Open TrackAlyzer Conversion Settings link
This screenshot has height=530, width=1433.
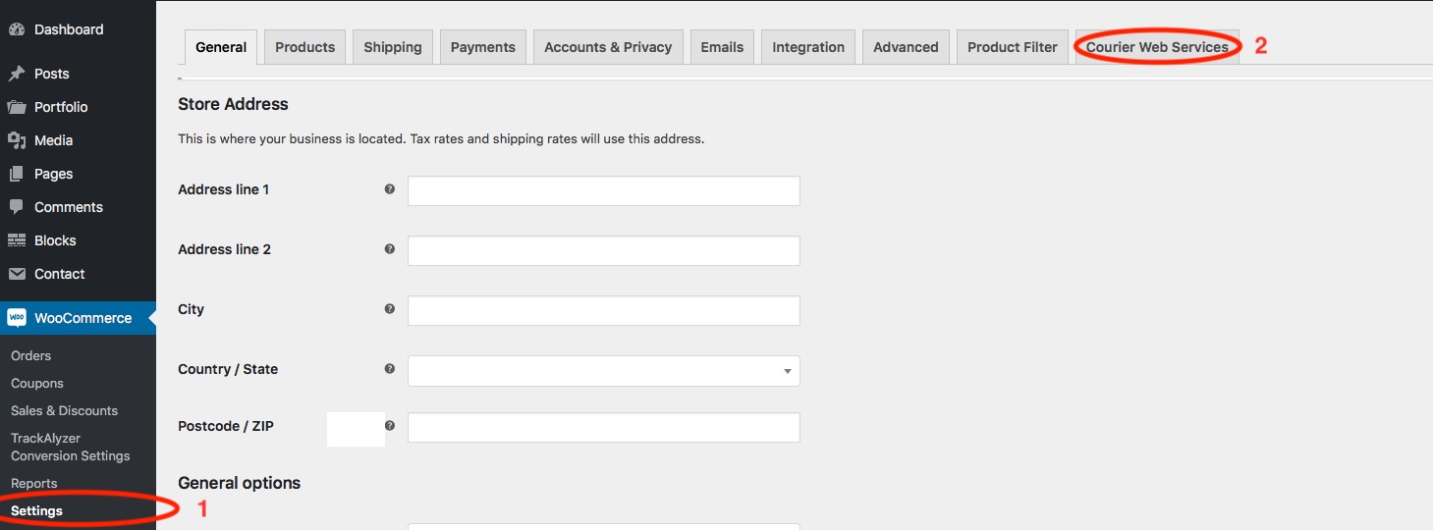click(70, 447)
